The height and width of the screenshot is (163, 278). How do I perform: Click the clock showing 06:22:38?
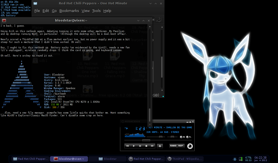(261, 158)
